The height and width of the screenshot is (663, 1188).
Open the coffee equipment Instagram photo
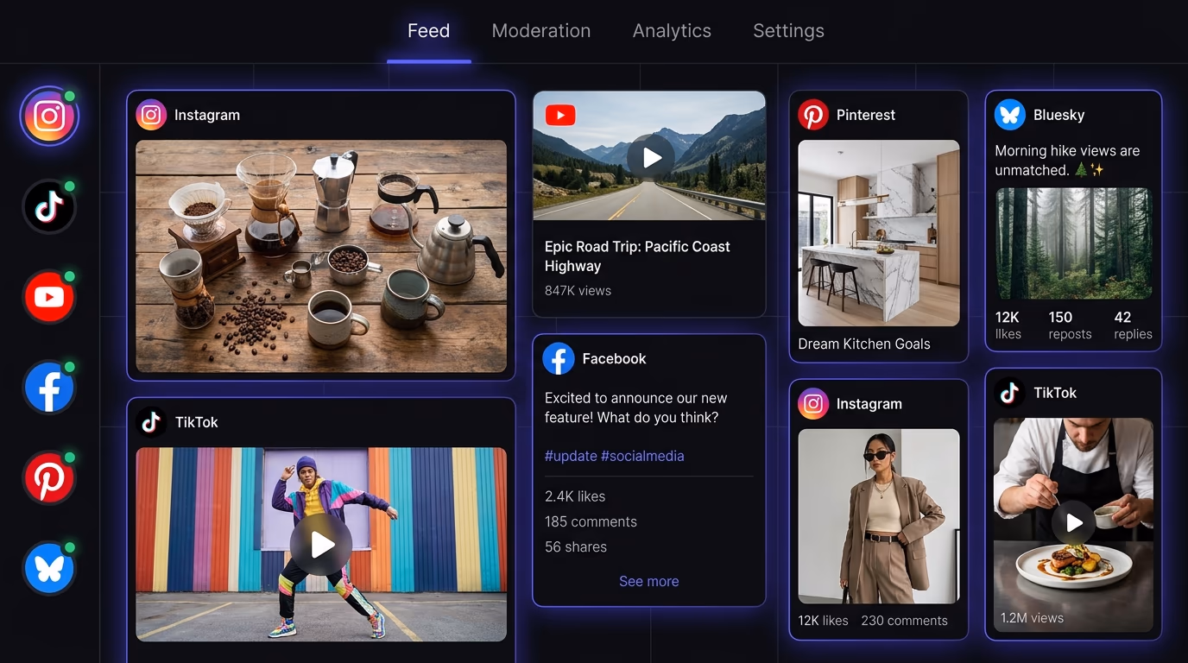(321, 256)
